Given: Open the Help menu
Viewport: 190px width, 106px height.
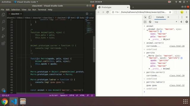Looking at the screenshot, I should [x=50, y=10].
